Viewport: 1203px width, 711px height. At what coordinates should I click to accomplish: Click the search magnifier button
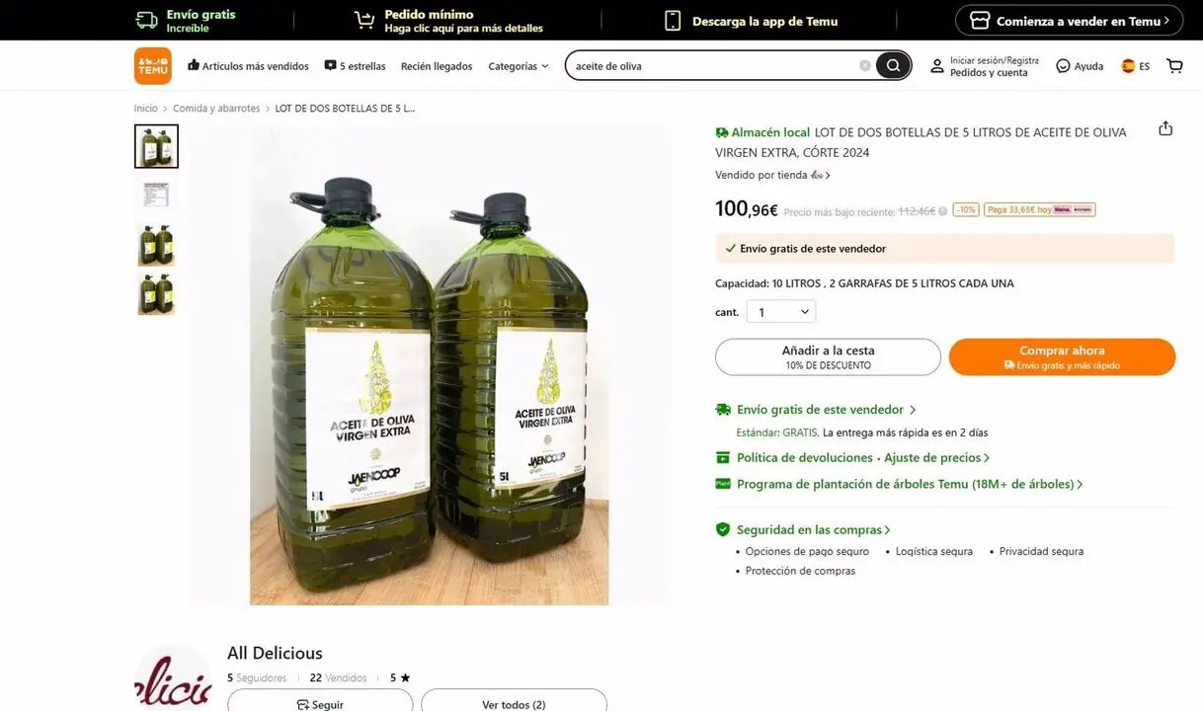coord(893,66)
